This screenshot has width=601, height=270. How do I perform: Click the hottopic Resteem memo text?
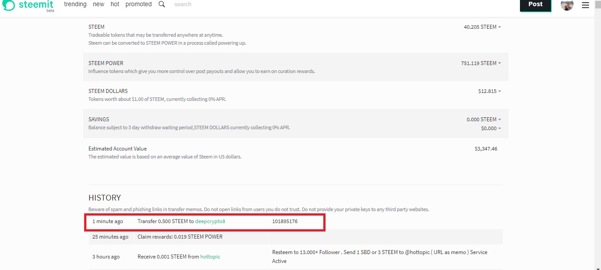tap(380, 257)
